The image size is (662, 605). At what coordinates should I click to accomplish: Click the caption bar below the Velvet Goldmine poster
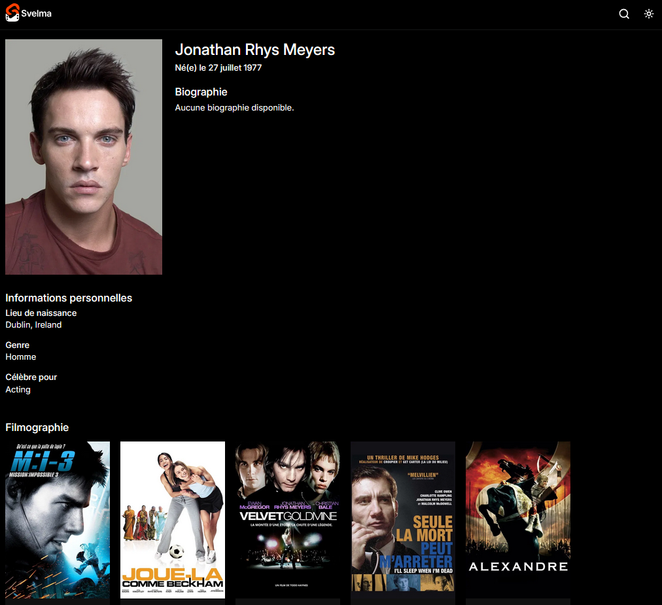pos(287,601)
